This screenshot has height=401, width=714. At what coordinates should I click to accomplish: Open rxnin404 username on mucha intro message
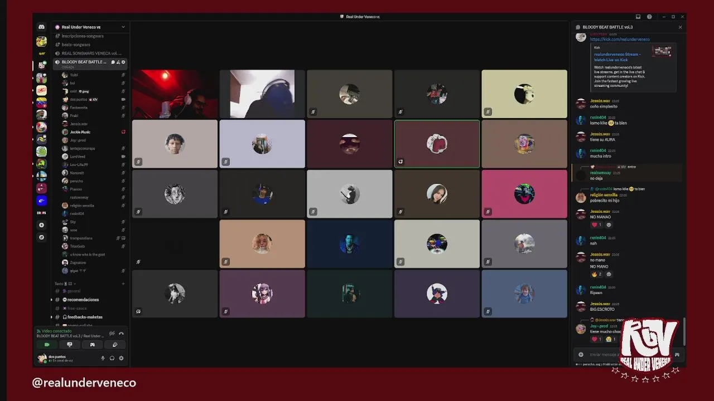point(598,150)
